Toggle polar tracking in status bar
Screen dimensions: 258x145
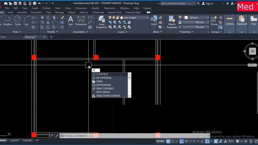click(x=186, y=141)
